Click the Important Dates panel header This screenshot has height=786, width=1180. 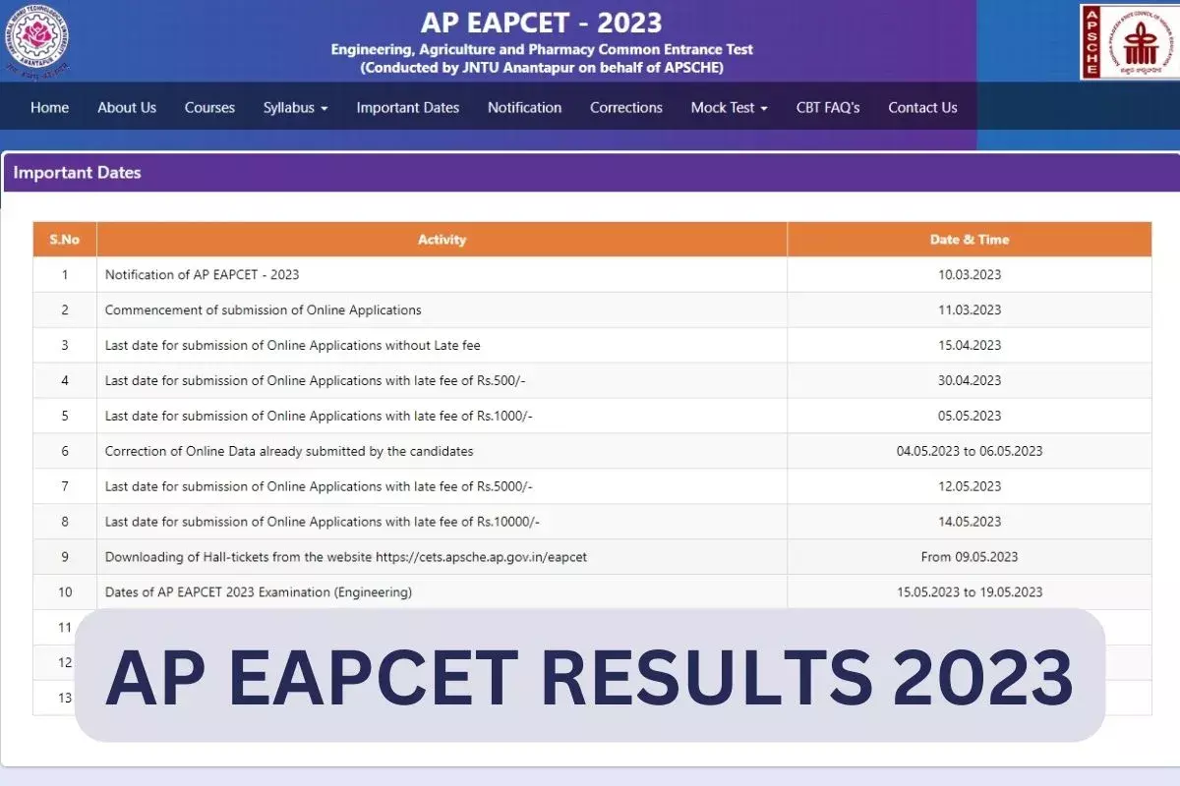[x=77, y=173]
